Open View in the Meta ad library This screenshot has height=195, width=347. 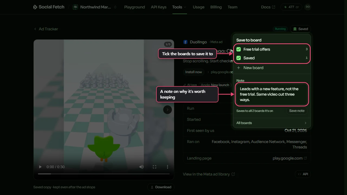pos(209,174)
